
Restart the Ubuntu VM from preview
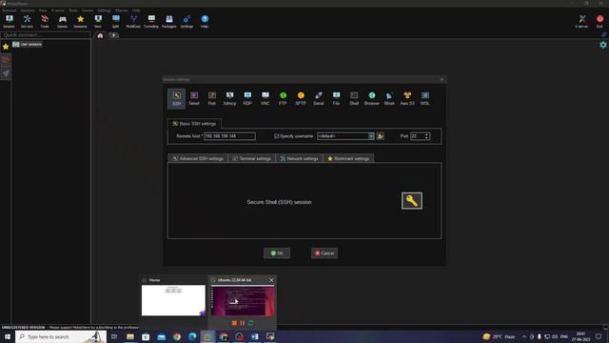[250, 323]
